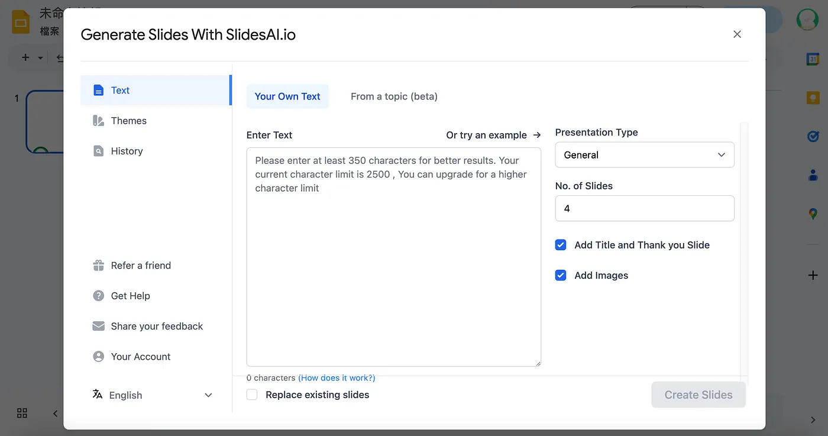Click the Create Slides button

point(698,395)
